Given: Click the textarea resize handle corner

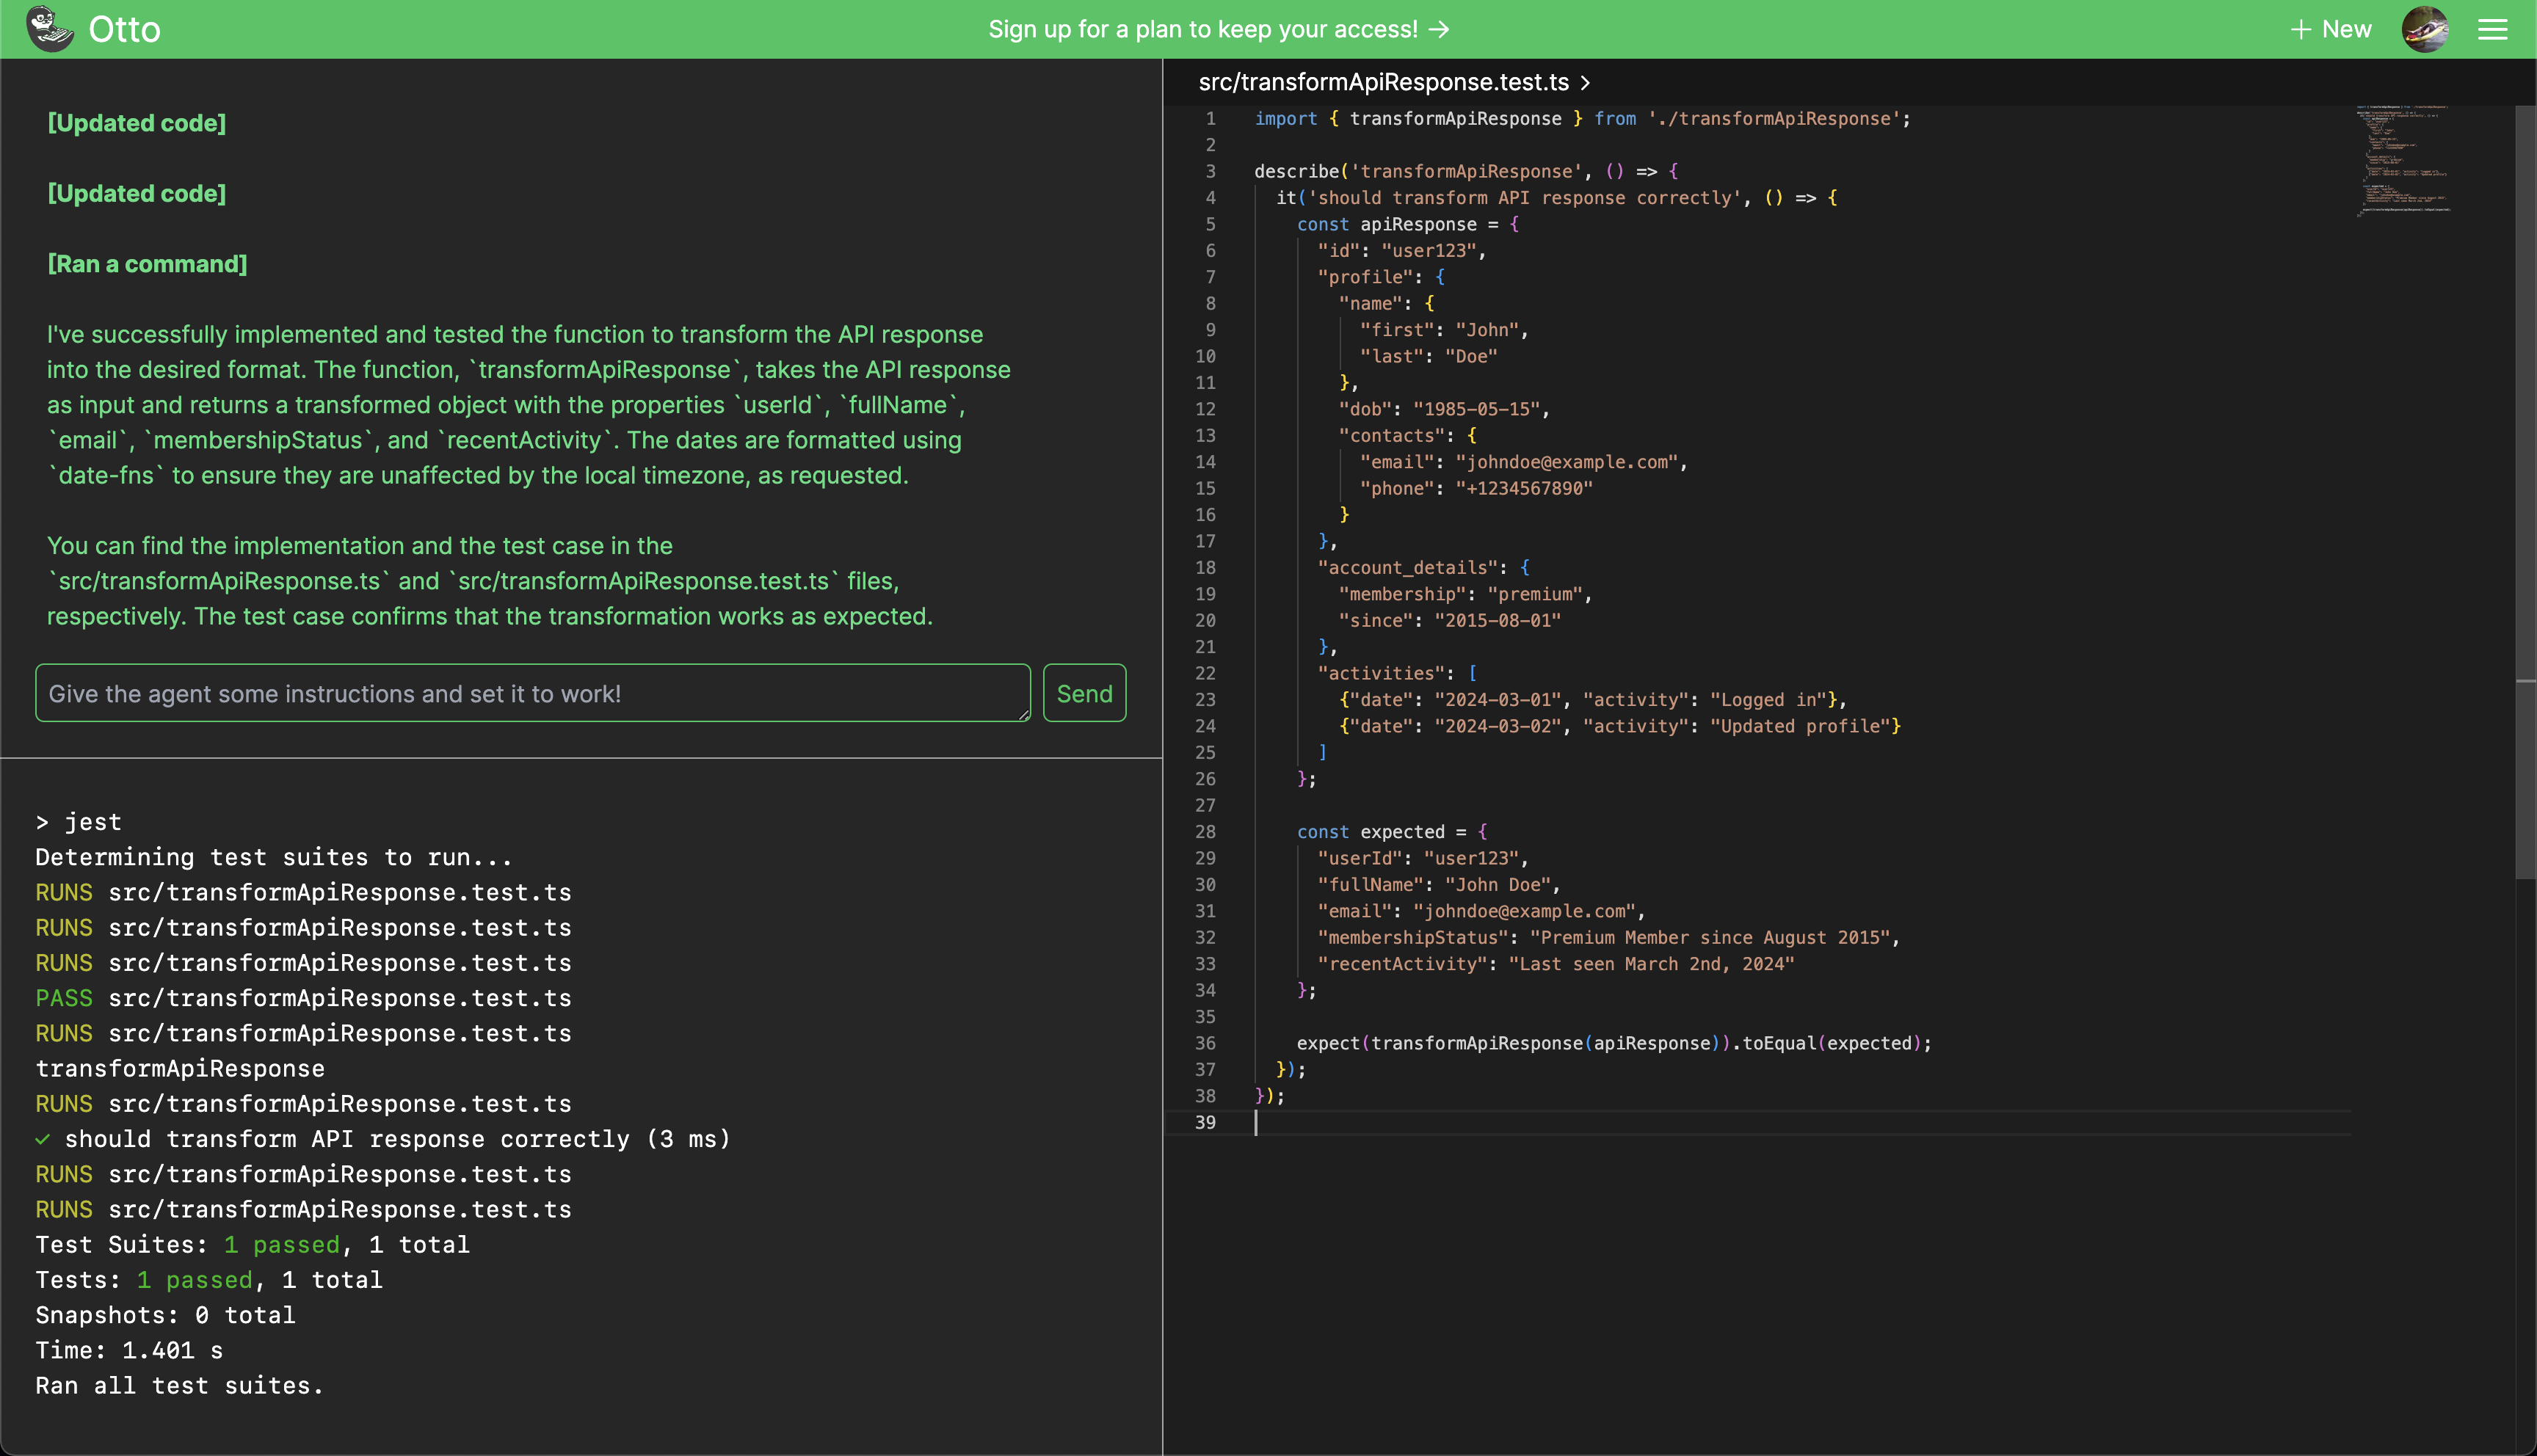Looking at the screenshot, I should 1024,715.
